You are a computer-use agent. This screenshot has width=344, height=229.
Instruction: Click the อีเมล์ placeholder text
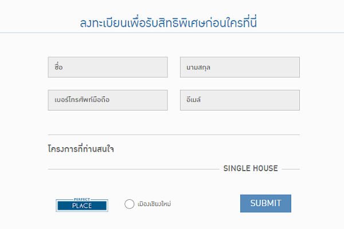(x=194, y=100)
